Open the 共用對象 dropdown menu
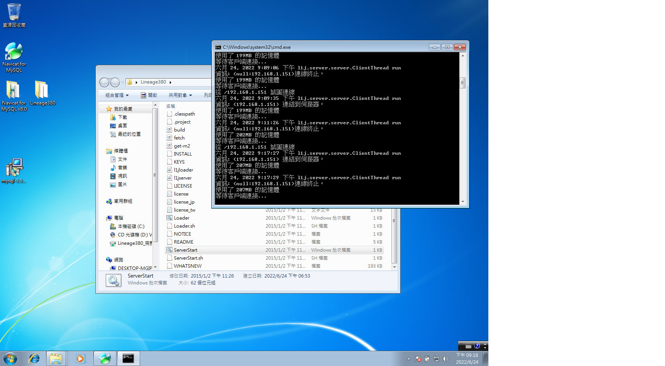The width and height of the screenshot is (665, 366). [180, 95]
